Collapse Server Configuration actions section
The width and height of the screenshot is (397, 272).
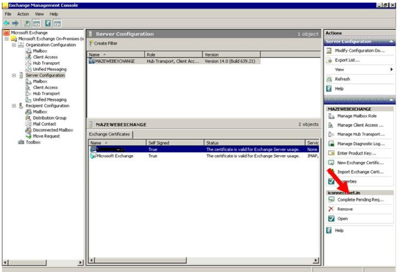(x=391, y=41)
